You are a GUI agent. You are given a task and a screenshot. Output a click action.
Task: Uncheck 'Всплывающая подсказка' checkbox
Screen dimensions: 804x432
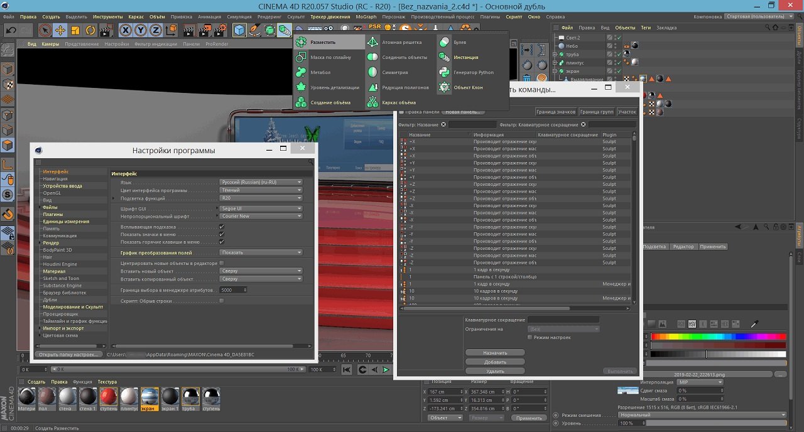[222, 227]
